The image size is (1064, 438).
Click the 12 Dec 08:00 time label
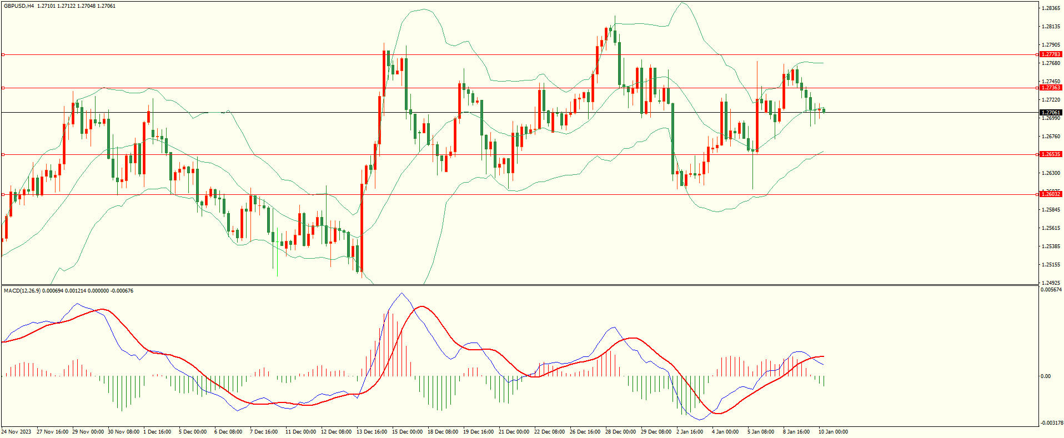(336, 432)
